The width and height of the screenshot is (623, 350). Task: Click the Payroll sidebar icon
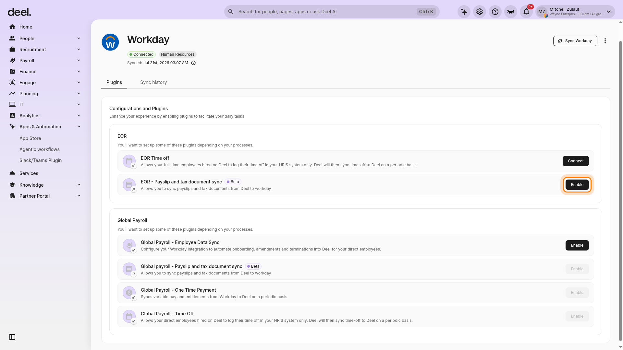[12, 60]
